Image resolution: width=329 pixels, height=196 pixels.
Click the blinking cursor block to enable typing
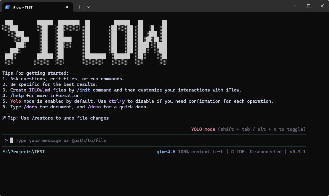coord(12,140)
